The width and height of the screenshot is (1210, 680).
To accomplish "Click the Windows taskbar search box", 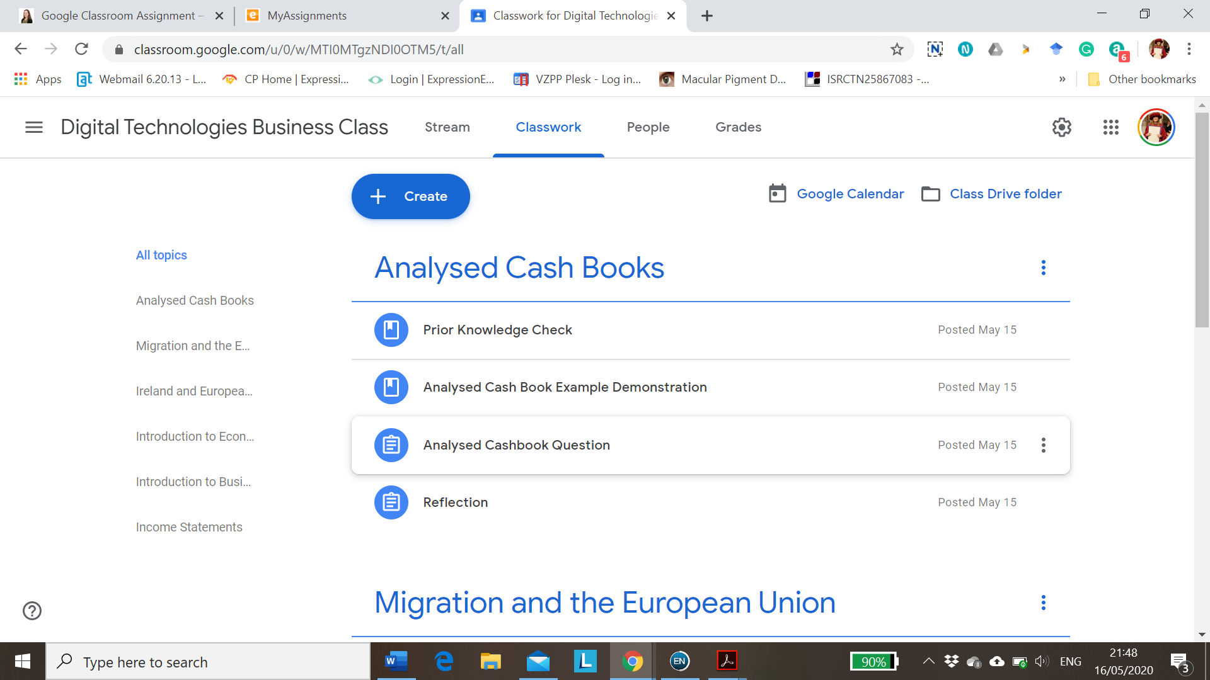I will 208,662.
